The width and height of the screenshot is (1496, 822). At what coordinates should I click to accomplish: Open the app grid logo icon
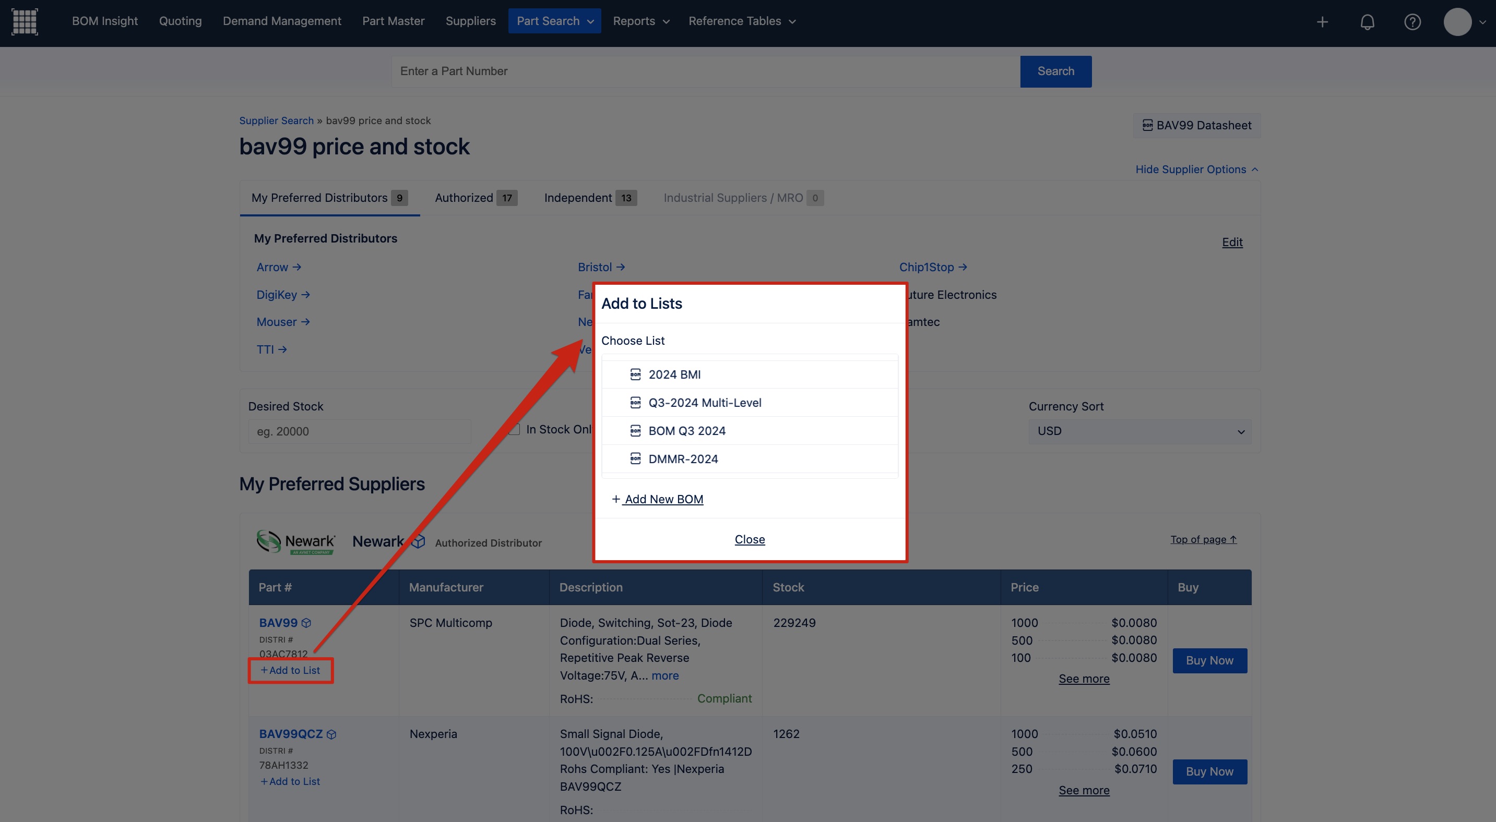pyautogui.click(x=25, y=21)
